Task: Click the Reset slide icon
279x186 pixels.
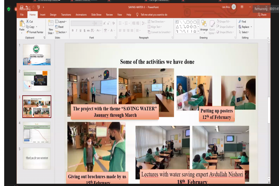Action: 57,27
